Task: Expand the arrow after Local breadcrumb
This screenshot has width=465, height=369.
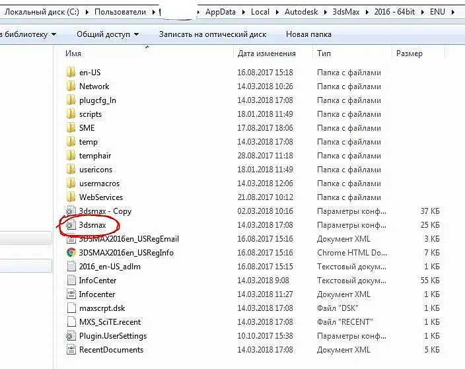Action: click(x=277, y=12)
